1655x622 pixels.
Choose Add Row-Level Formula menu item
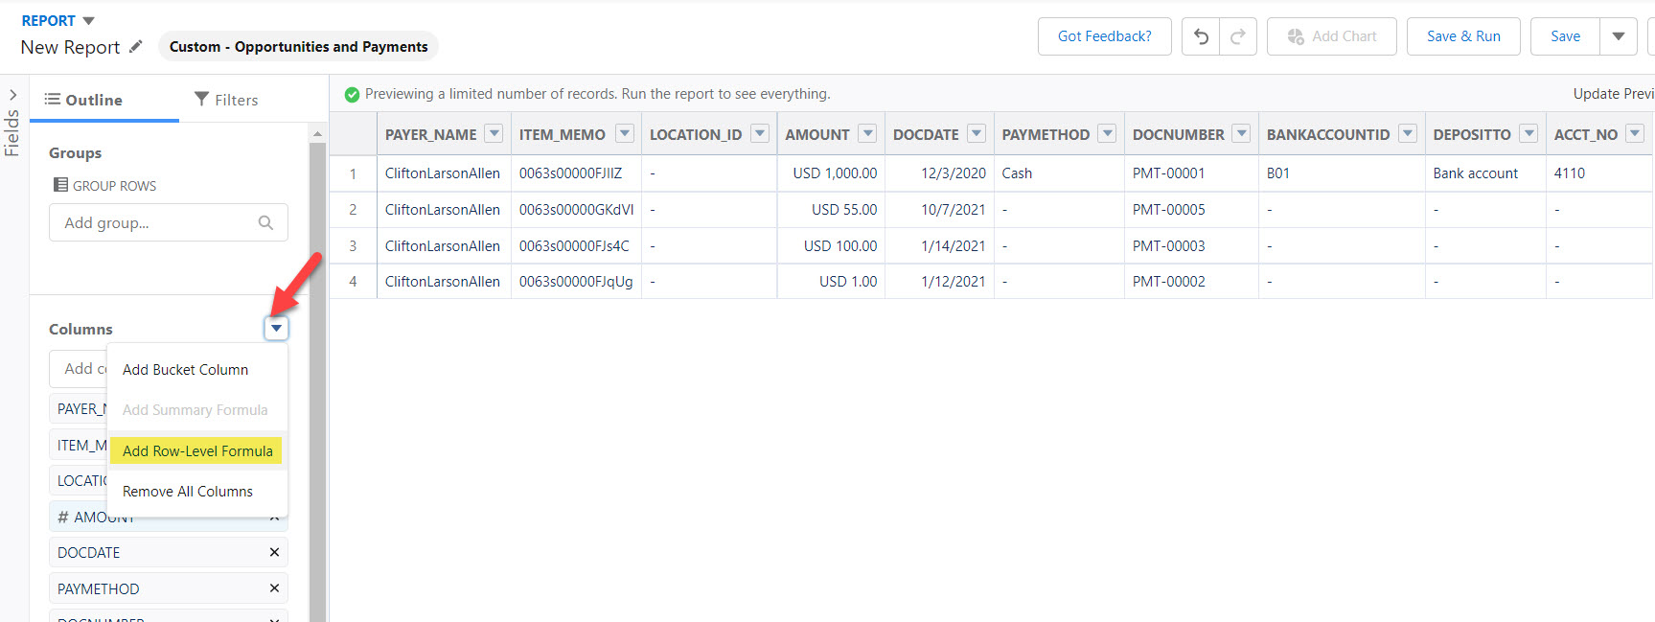coord(197,450)
